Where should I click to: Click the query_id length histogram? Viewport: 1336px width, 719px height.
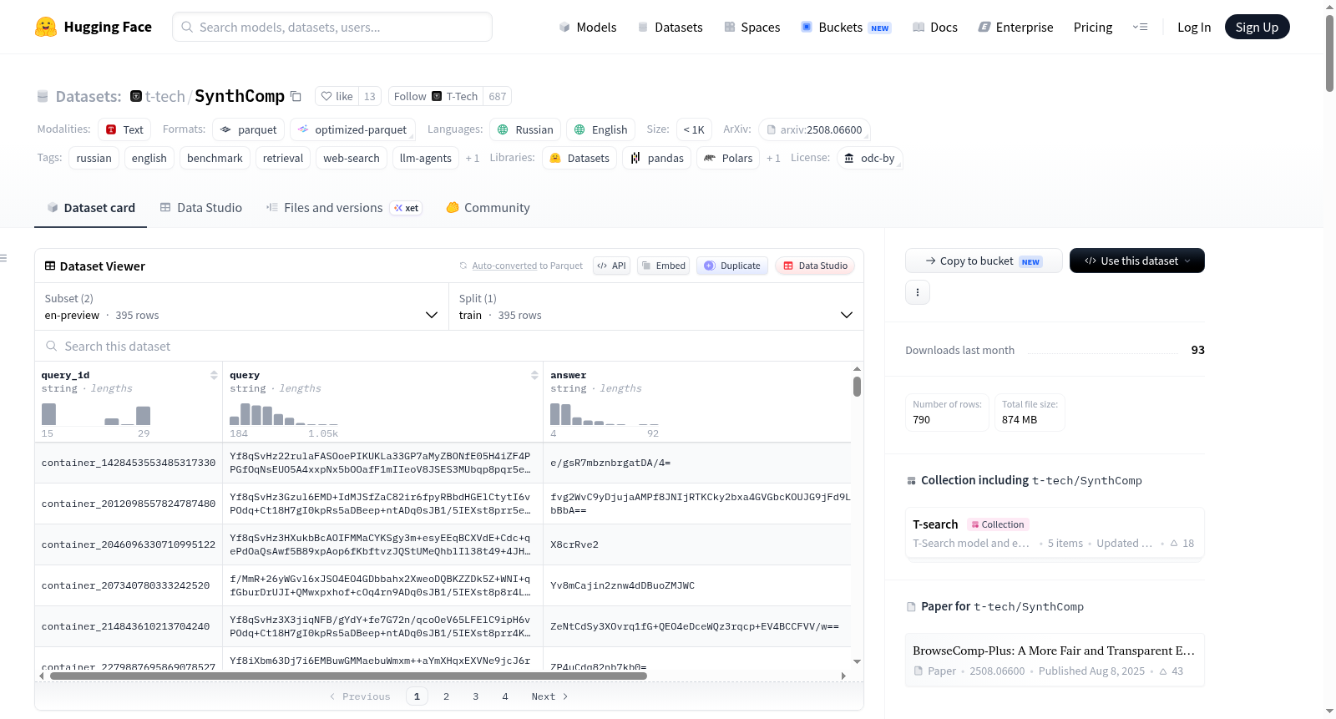click(96, 414)
